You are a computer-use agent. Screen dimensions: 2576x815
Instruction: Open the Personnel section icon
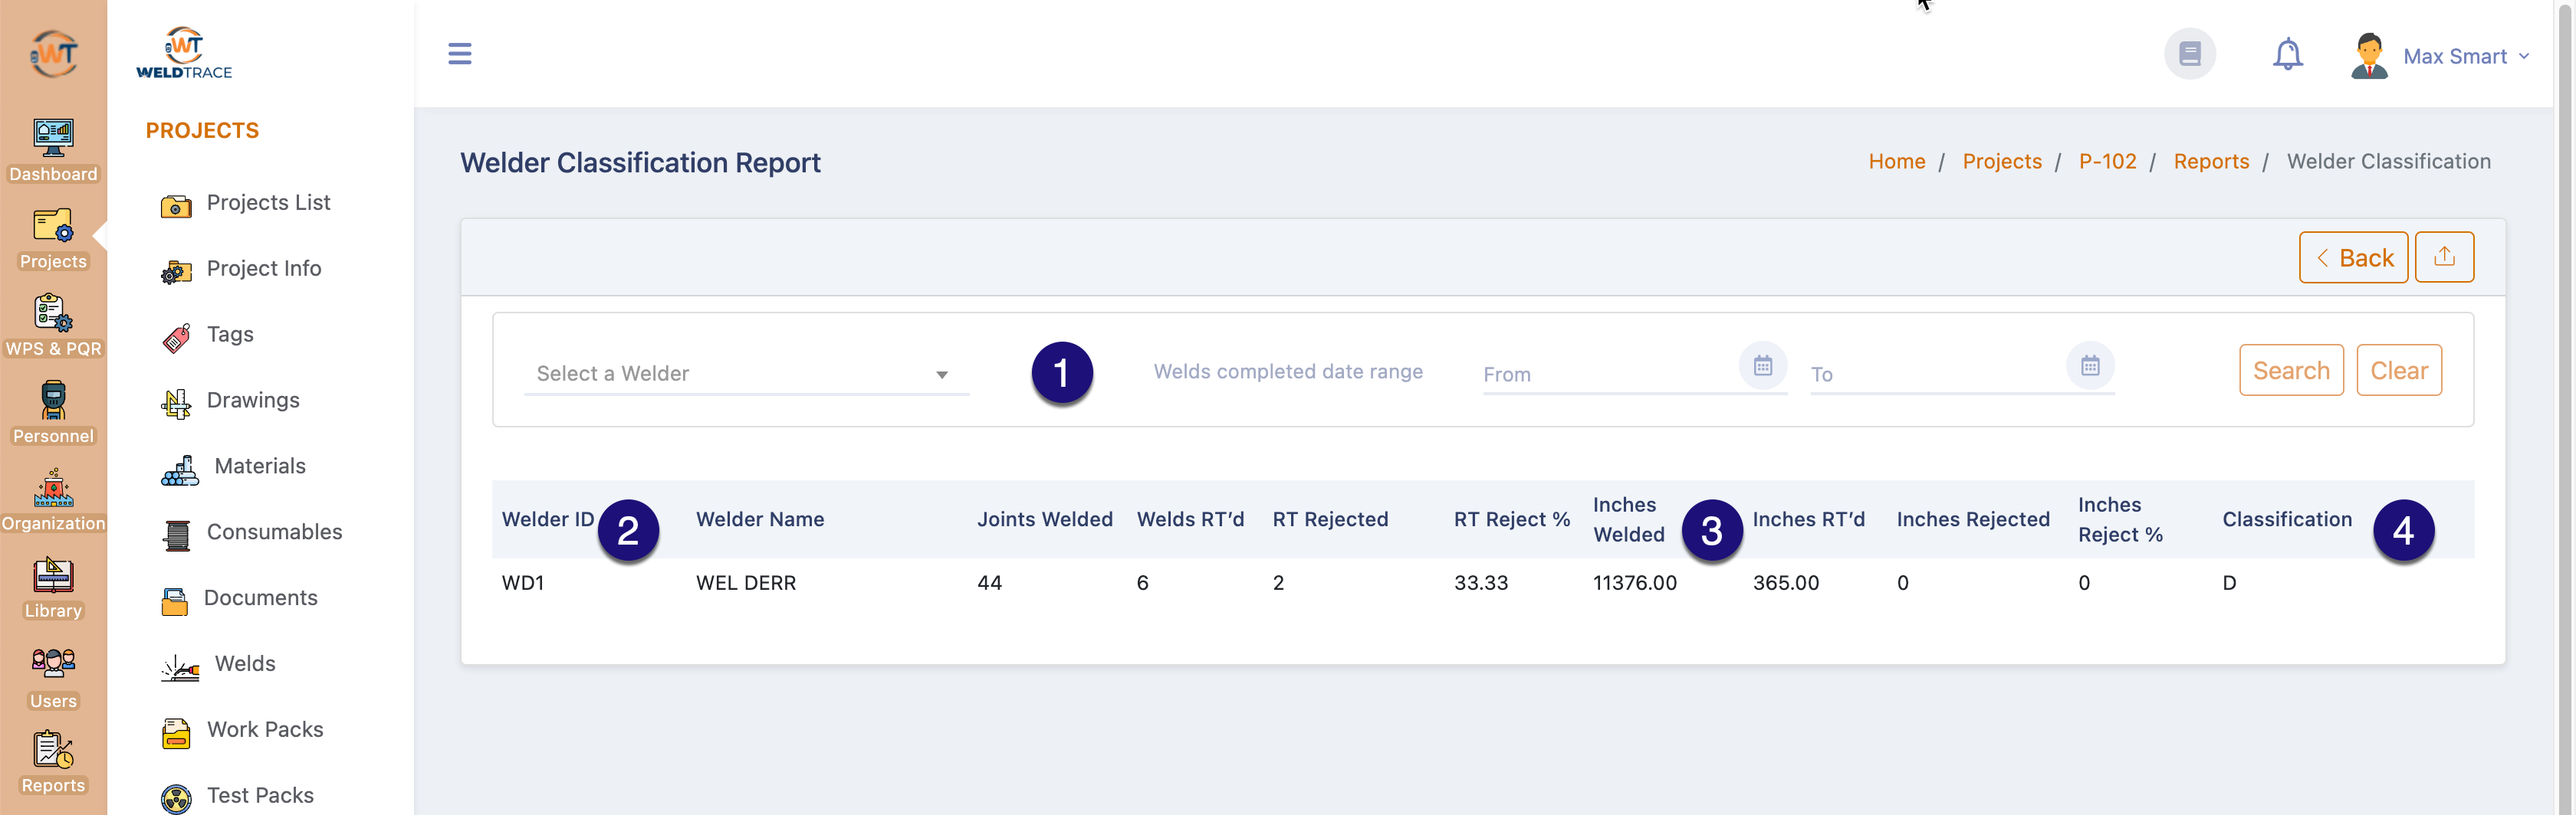click(53, 400)
